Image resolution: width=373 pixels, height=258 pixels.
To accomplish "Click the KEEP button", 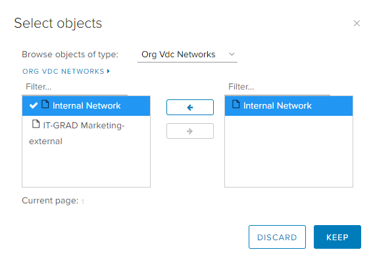I will pyautogui.click(x=337, y=237).
